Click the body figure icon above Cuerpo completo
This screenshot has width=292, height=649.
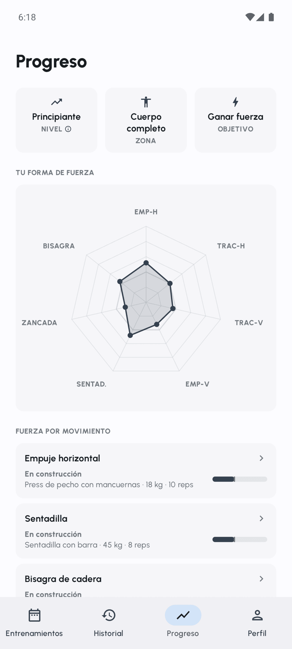coord(146,102)
